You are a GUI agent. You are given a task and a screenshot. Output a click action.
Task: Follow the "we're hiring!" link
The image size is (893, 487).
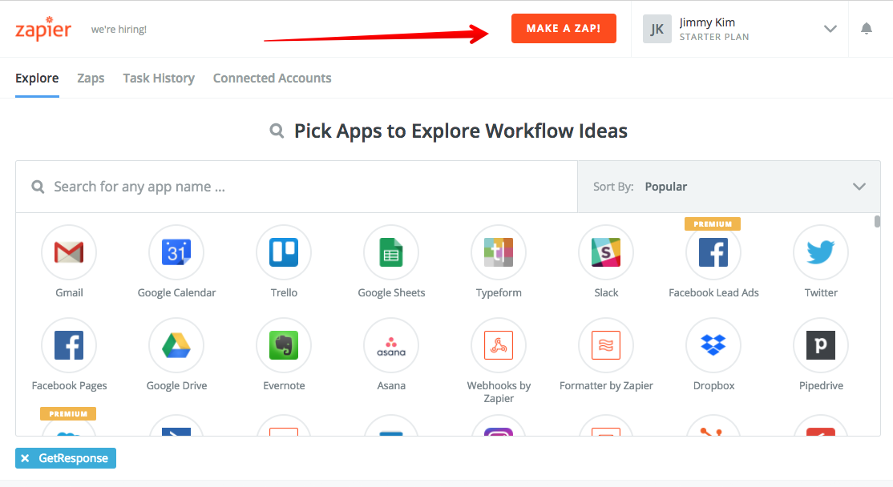tap(119, 29)
